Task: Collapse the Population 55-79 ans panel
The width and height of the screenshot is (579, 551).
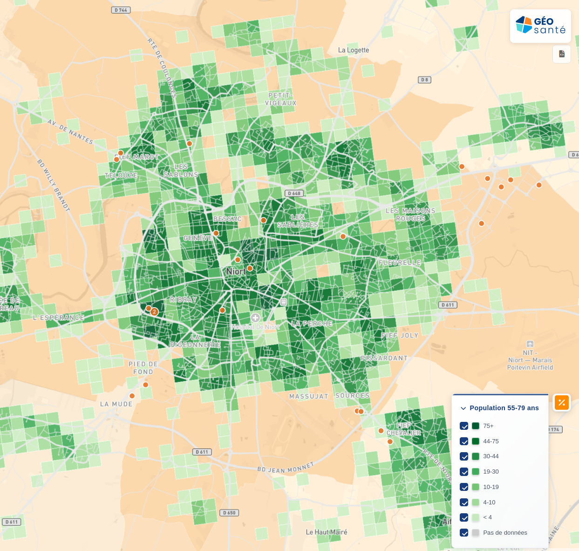Action: [463, 408]
